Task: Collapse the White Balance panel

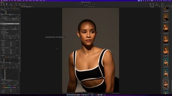Action: point(1,34)
